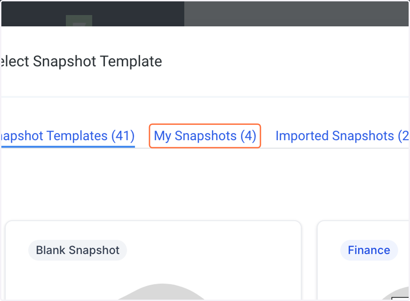Click the blank area right of the dialog title
The image size is (410, 301).
point(284,62)
